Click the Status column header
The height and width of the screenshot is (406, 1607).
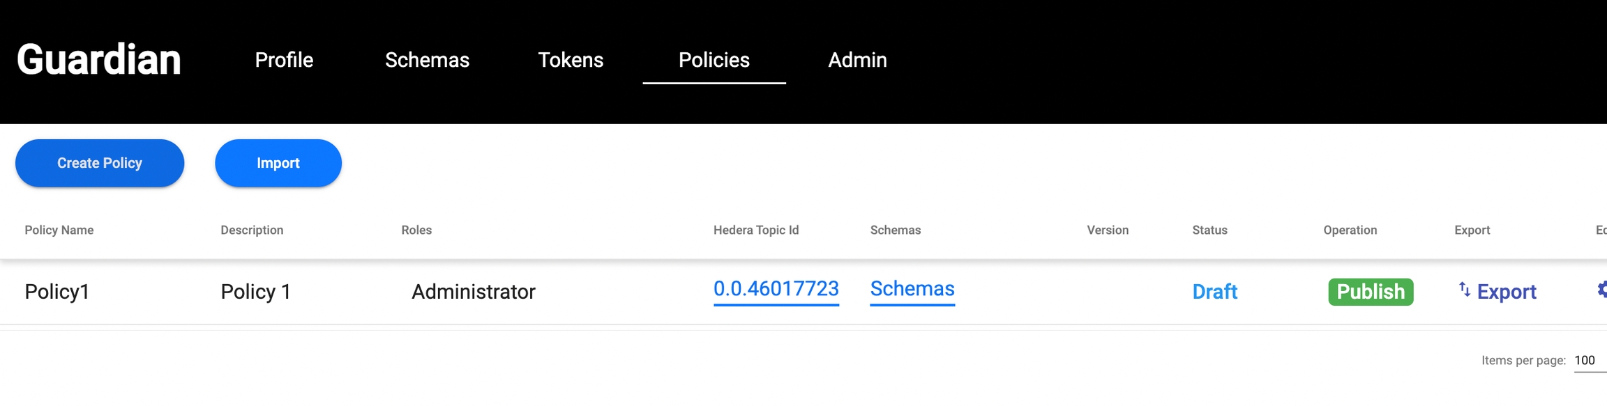pos(1209,230)
